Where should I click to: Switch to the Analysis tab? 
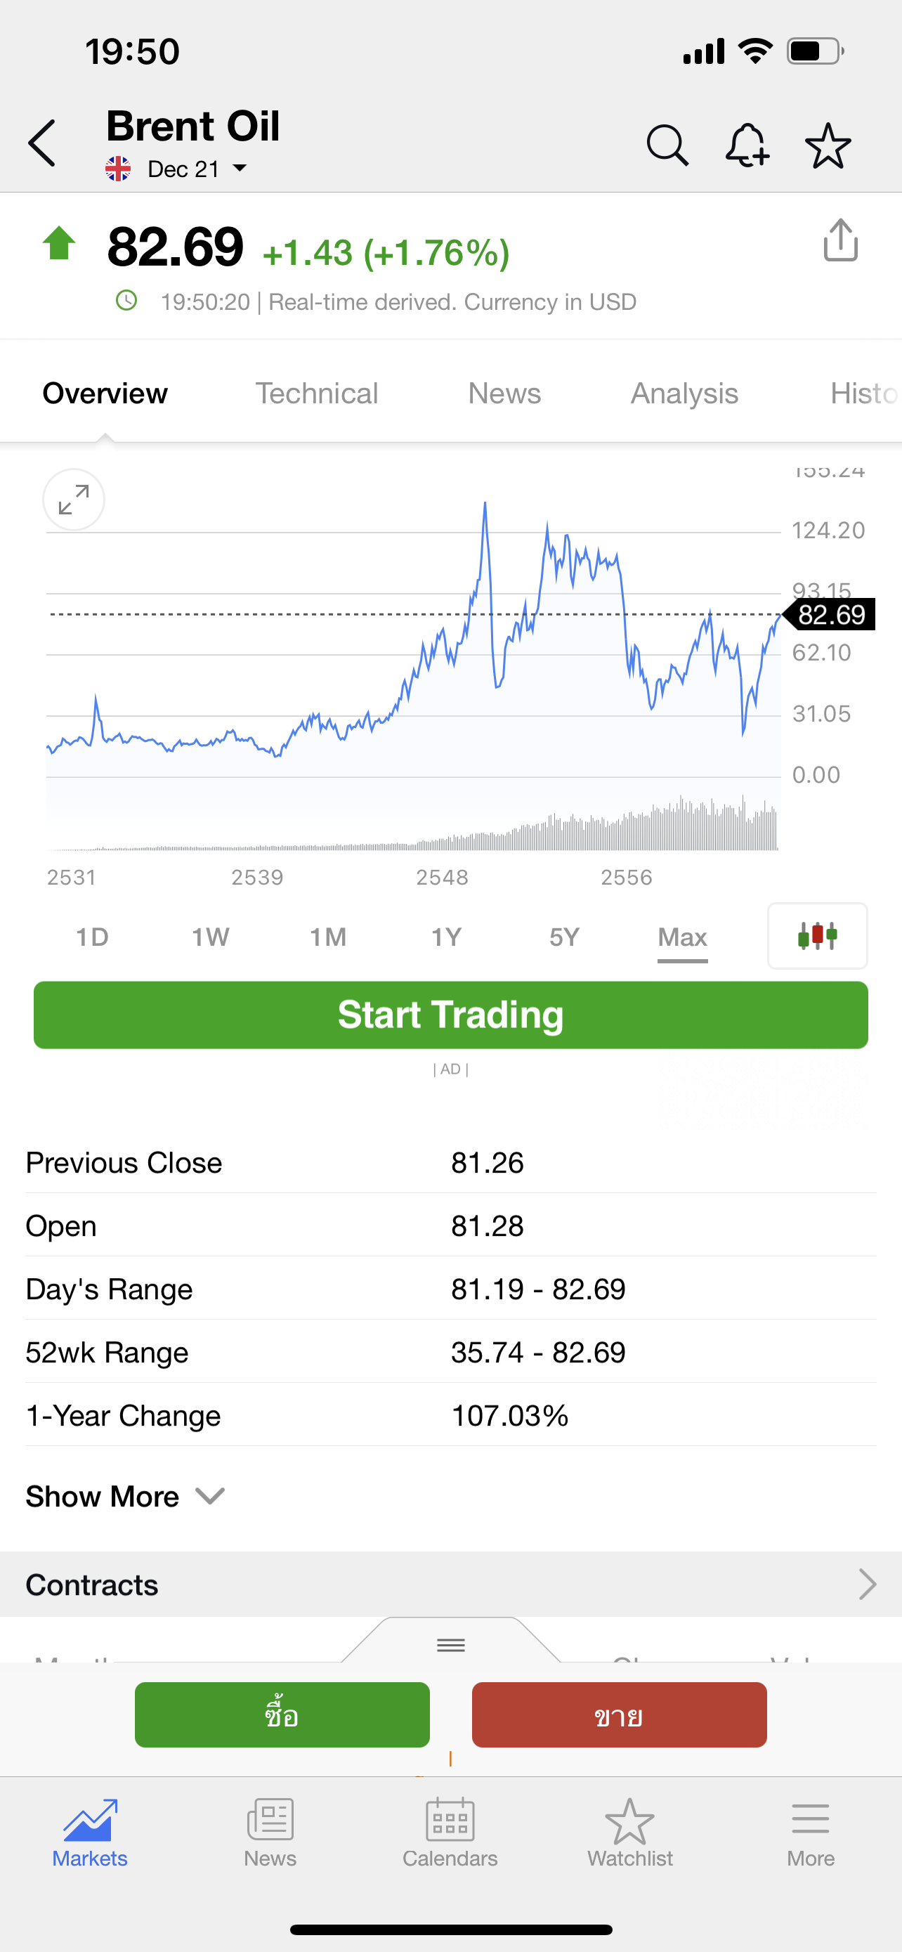pyautogui.click(x=684, y=393)
